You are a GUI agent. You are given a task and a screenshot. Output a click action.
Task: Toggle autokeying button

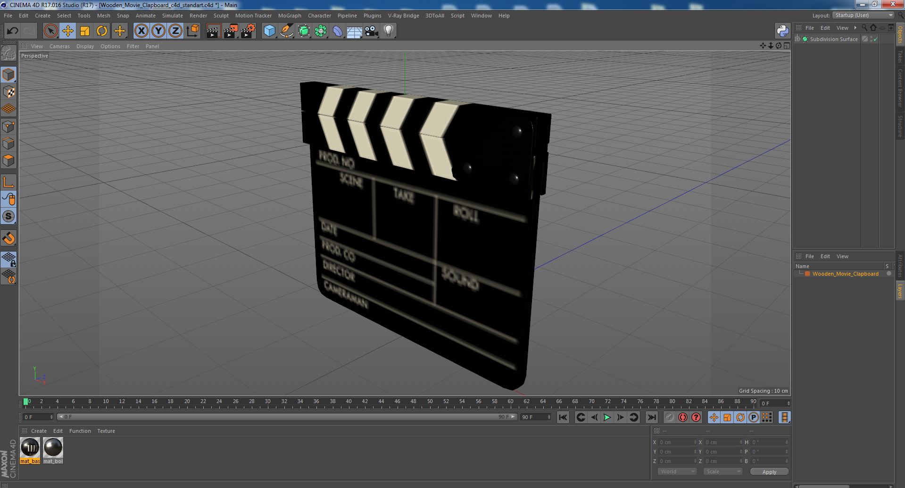pos(682,417)
